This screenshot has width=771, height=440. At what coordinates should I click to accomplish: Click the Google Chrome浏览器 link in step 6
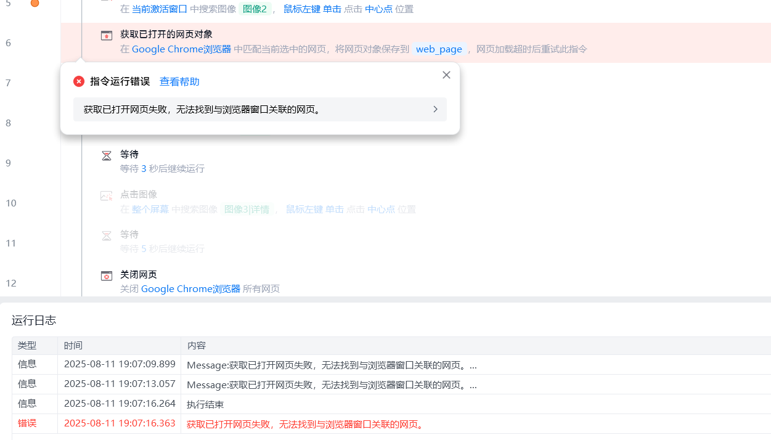coord(181,49)
